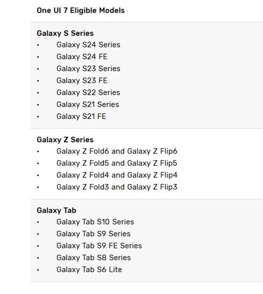Choose the Galaxy S23 FE entry
The image size is (263, 294).
coord(82,80)
